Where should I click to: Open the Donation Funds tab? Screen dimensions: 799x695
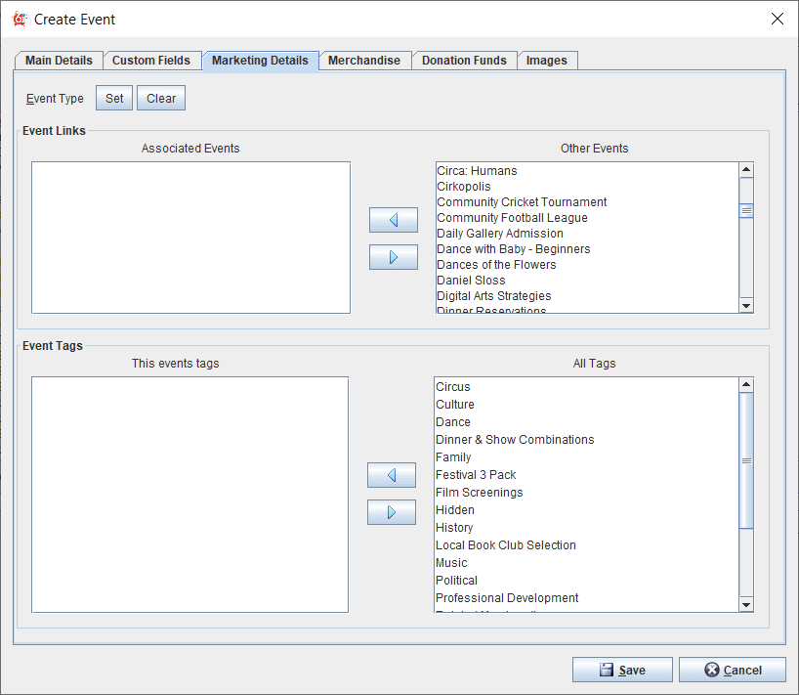[x=464, y=61]
